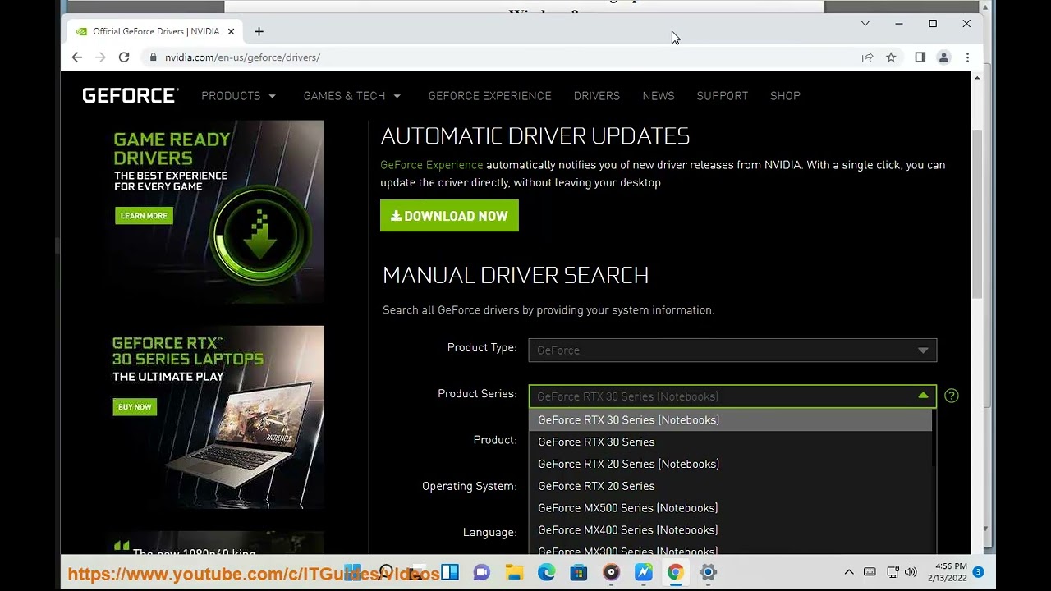Open the Support page
This screenshot has height=591, width=1051.
722,96
